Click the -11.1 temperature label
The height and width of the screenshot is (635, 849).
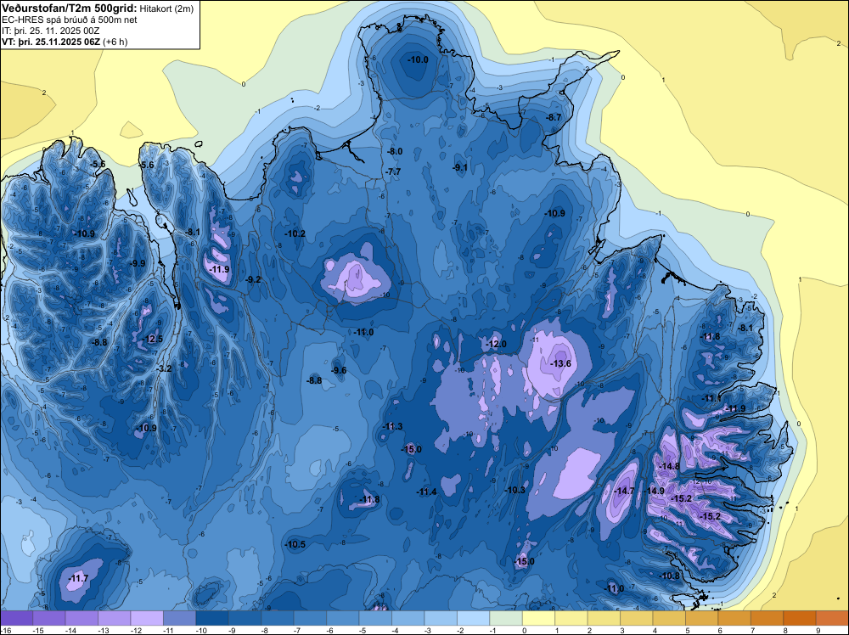click(711, 398)
